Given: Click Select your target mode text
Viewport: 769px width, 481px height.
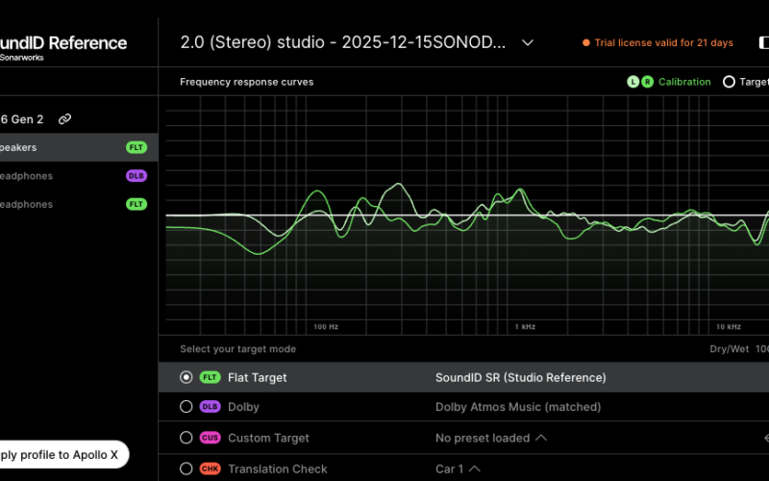Looking at the screenshot, I should [x=237, y=349].
